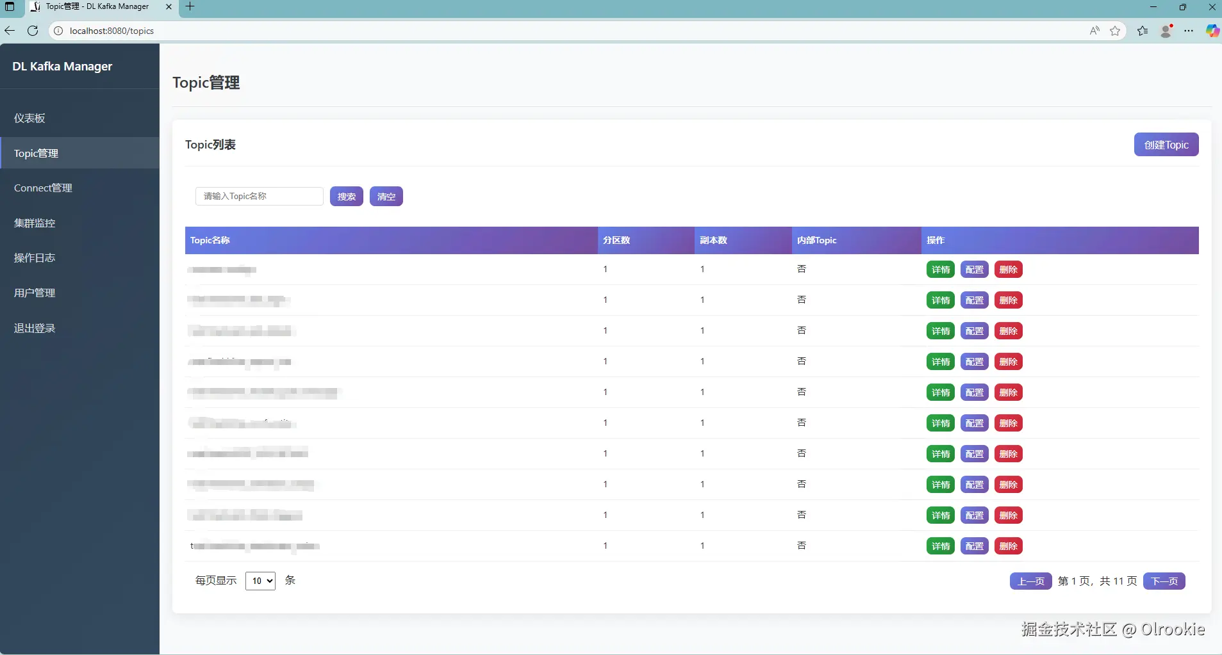The width and height of the screenshot is (1222, 655).
Task: Focus the Topic名称 search input field
Action: click(x=260, y=196)
